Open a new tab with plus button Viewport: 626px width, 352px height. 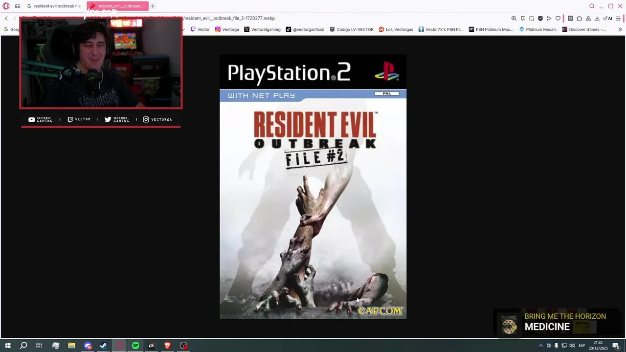(153, 6)
